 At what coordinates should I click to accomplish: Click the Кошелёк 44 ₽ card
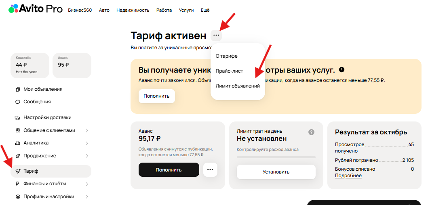tap(30, 65)
